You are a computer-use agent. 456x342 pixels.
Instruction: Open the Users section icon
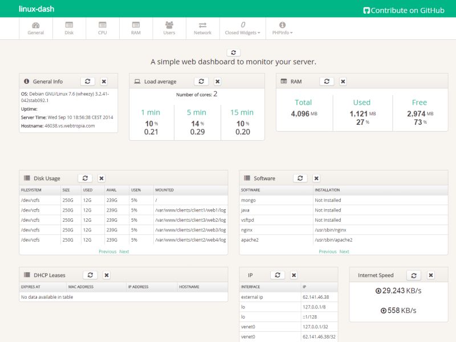pyautogui.click(x=169, y=28)
